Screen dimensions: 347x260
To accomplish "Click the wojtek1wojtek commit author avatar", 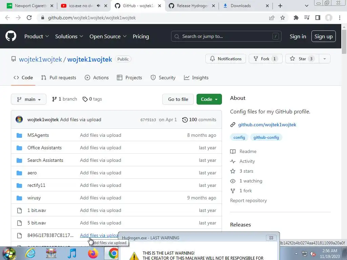I will tap(19, 120).
